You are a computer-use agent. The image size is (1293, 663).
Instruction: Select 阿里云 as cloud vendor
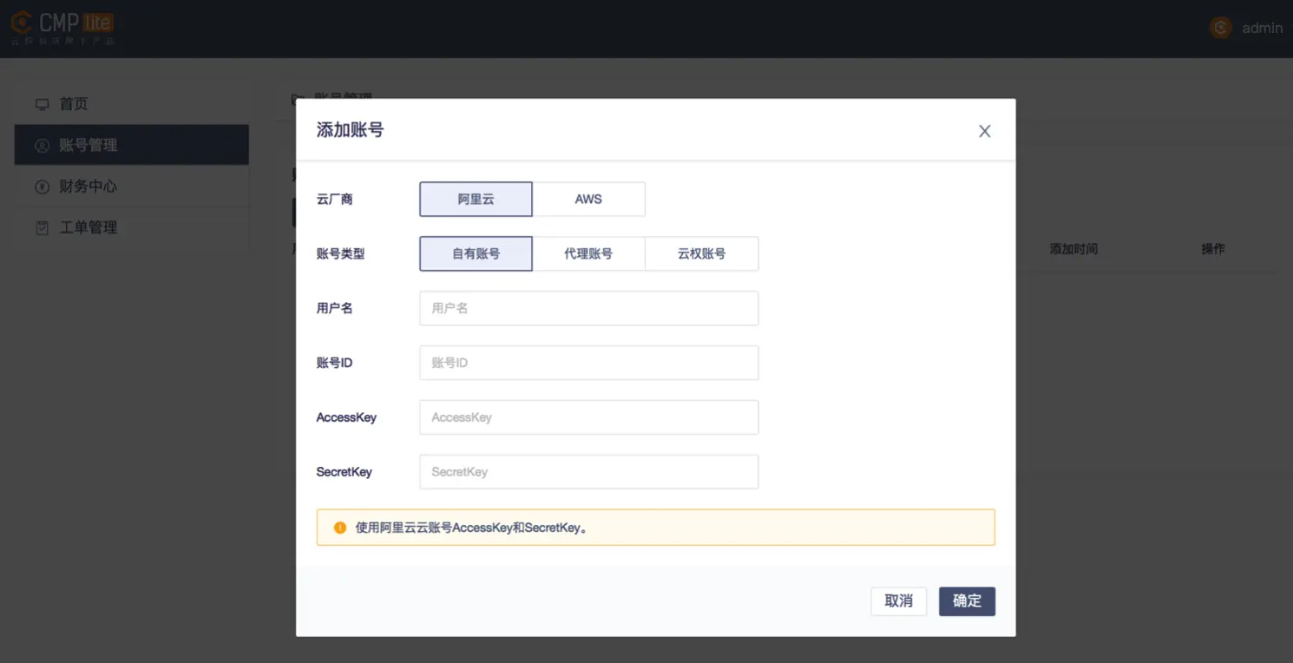(476, 199)
